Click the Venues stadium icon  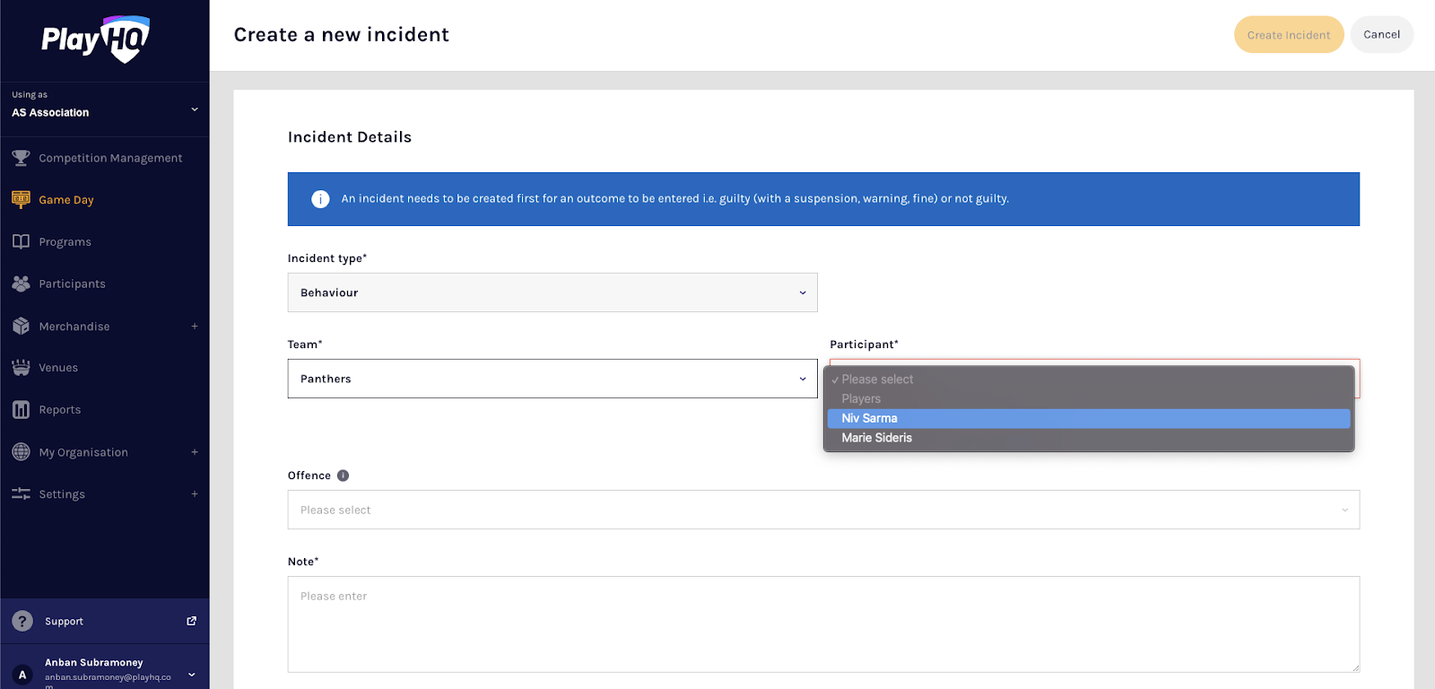[21, 368]
